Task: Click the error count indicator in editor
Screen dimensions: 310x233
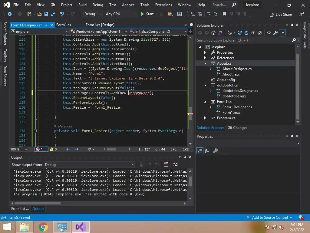Action: [x=39, y=149]
